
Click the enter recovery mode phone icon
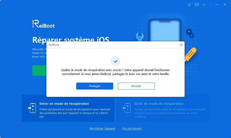tap(32, 108)
